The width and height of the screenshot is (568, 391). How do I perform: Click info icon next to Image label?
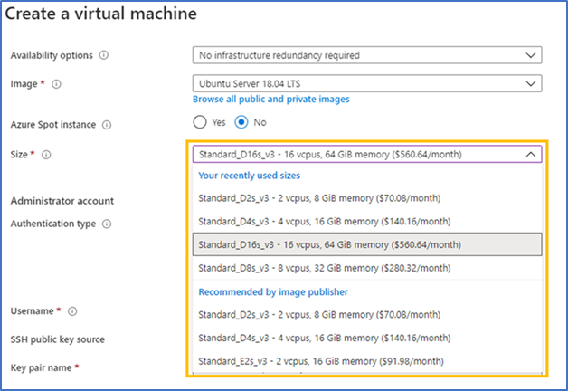[56, 84]
